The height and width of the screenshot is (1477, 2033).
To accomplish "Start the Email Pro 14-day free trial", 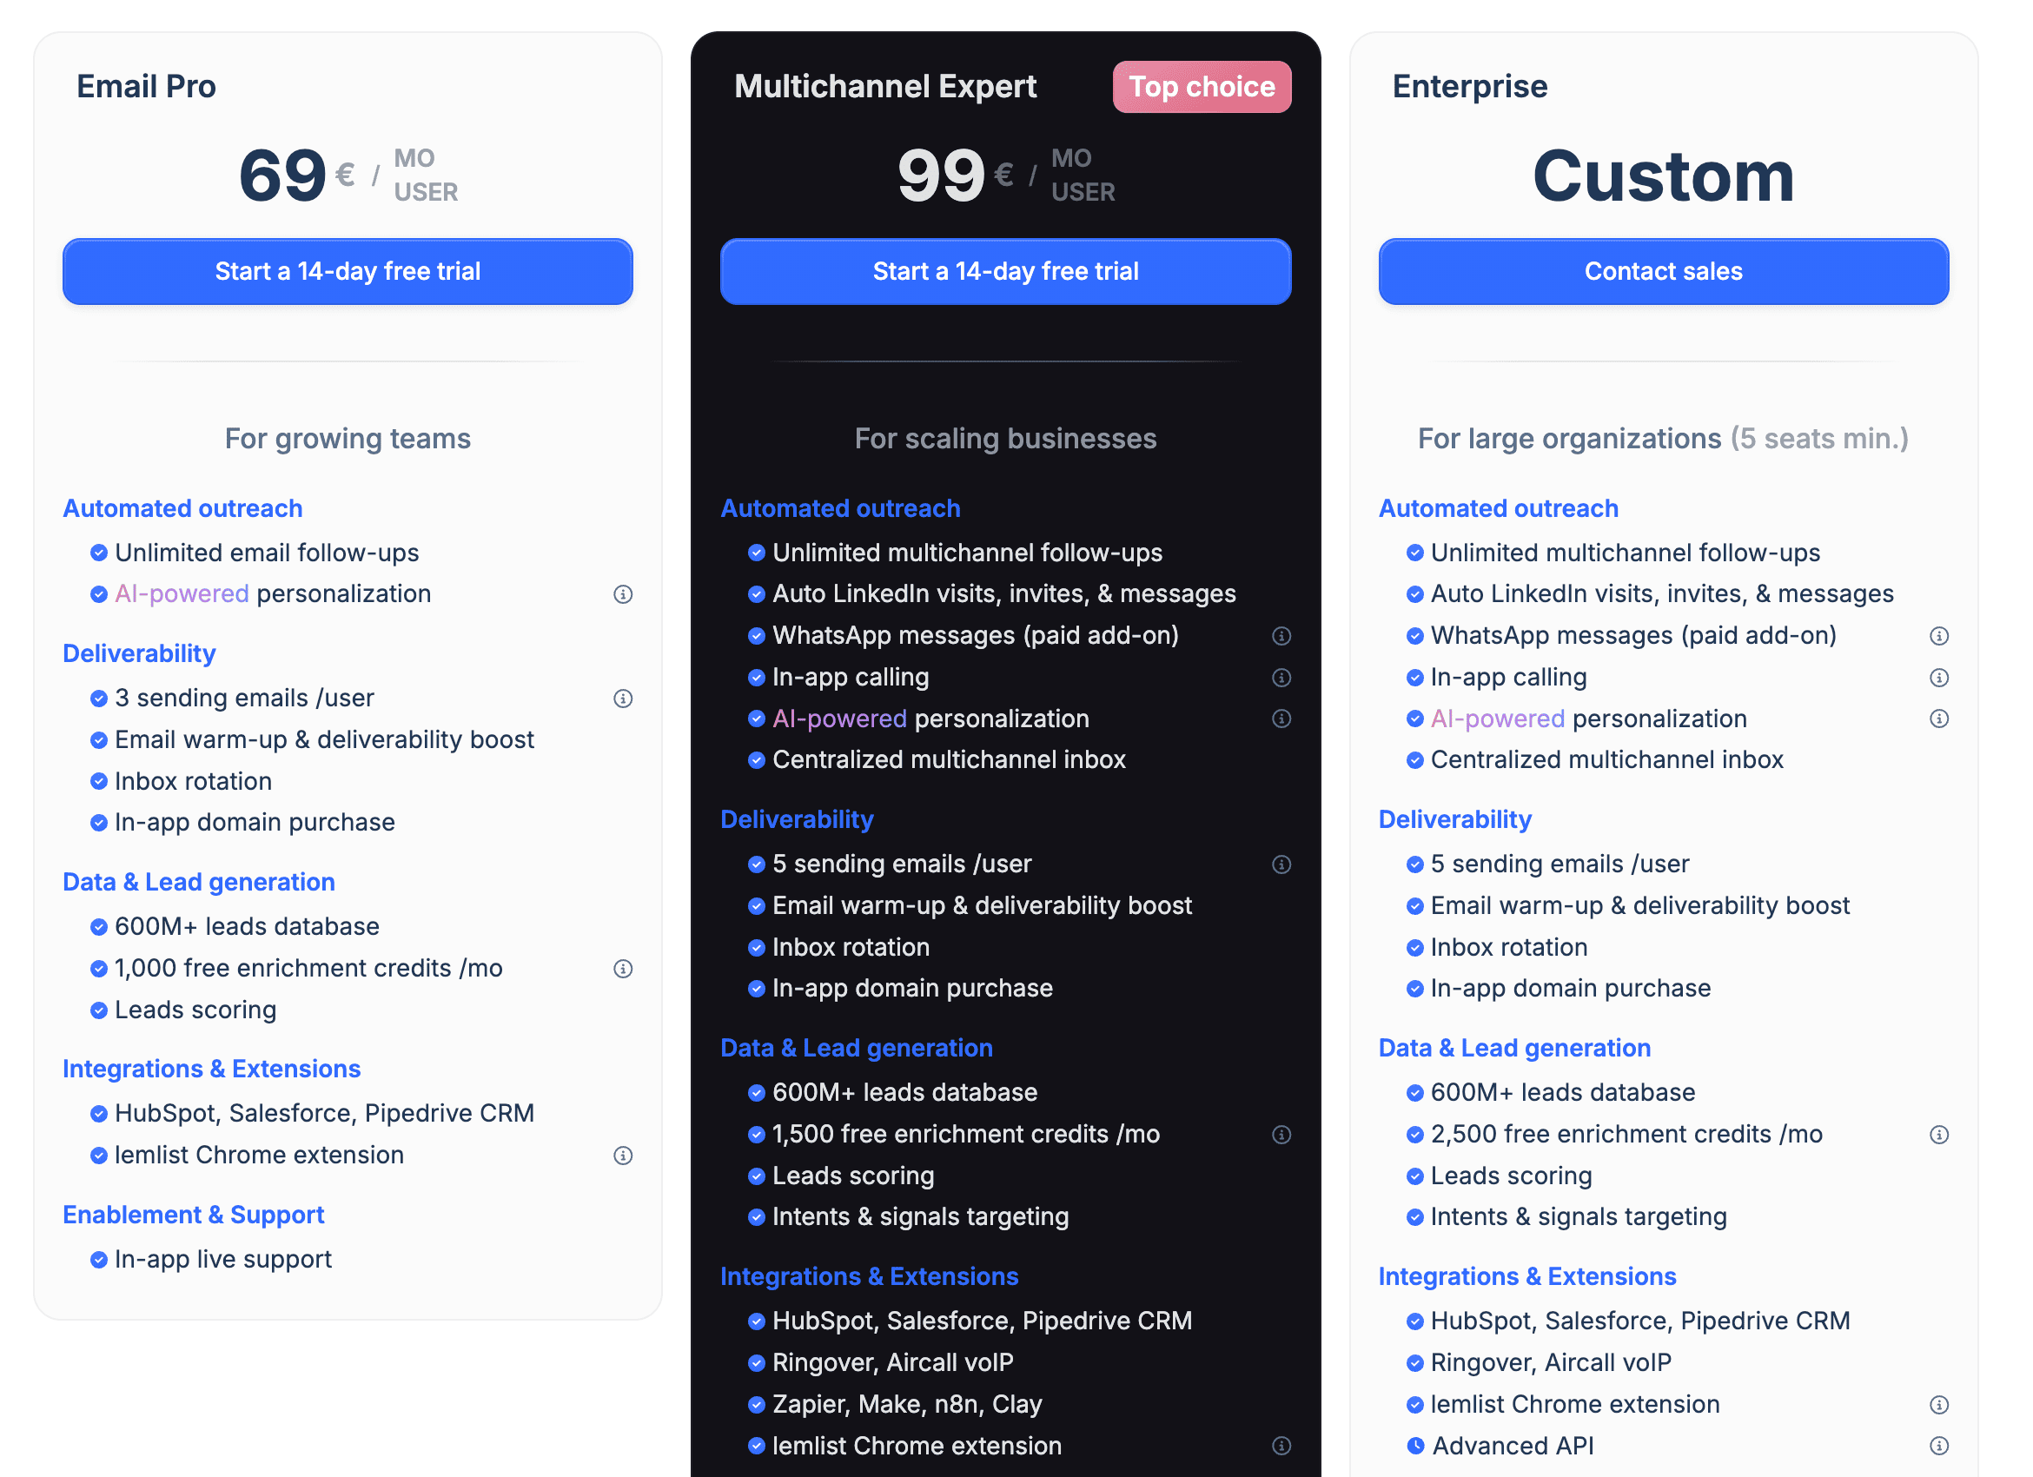I will (348, 272).
